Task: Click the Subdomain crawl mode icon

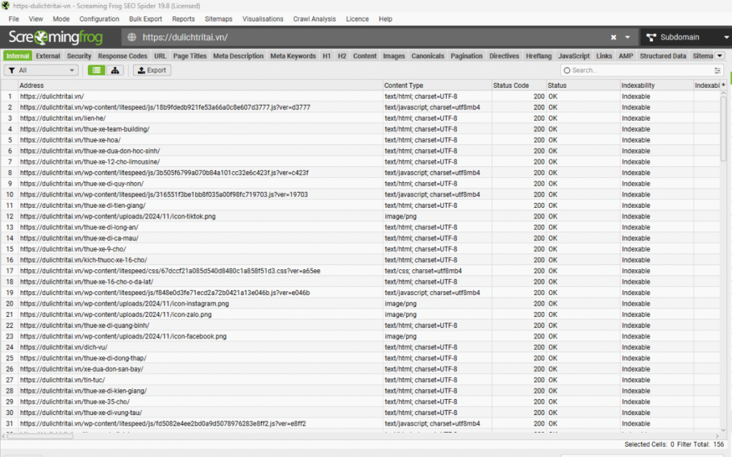Action: pyautogui.click(x=651, y=37)
